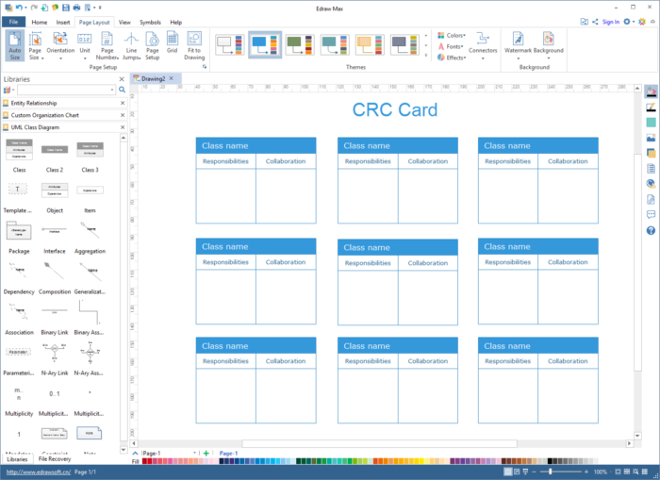The image size is (660, 480).
Task: Open theme Effects dropdown
Action: (452, 58)
